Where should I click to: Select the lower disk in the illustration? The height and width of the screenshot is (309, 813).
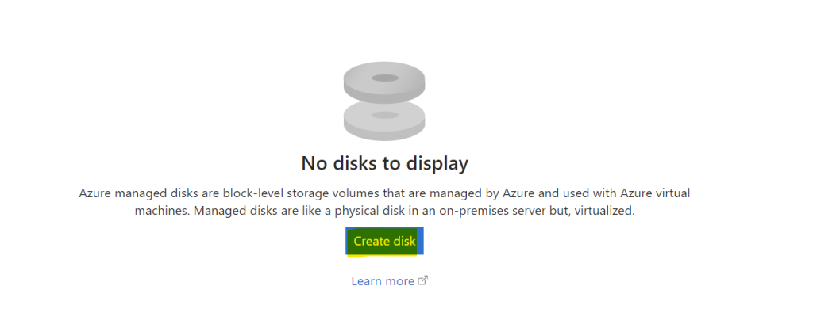[x=384, y=120]
